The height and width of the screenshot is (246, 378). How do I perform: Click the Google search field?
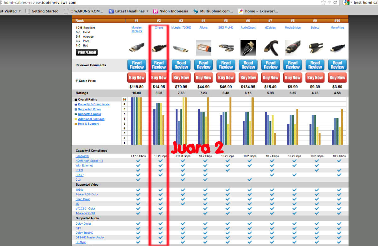365,3
